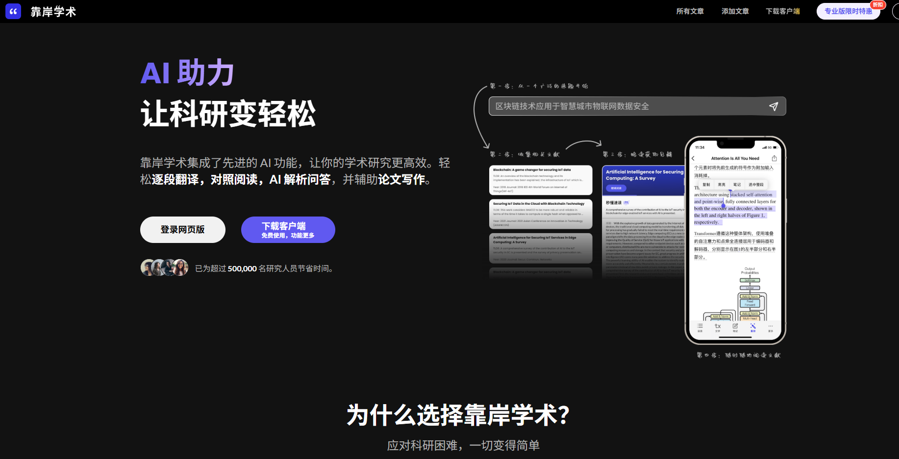Click the 秒懂速读 heading in the survey preview

pyautogui.click(x=613, y=202)
